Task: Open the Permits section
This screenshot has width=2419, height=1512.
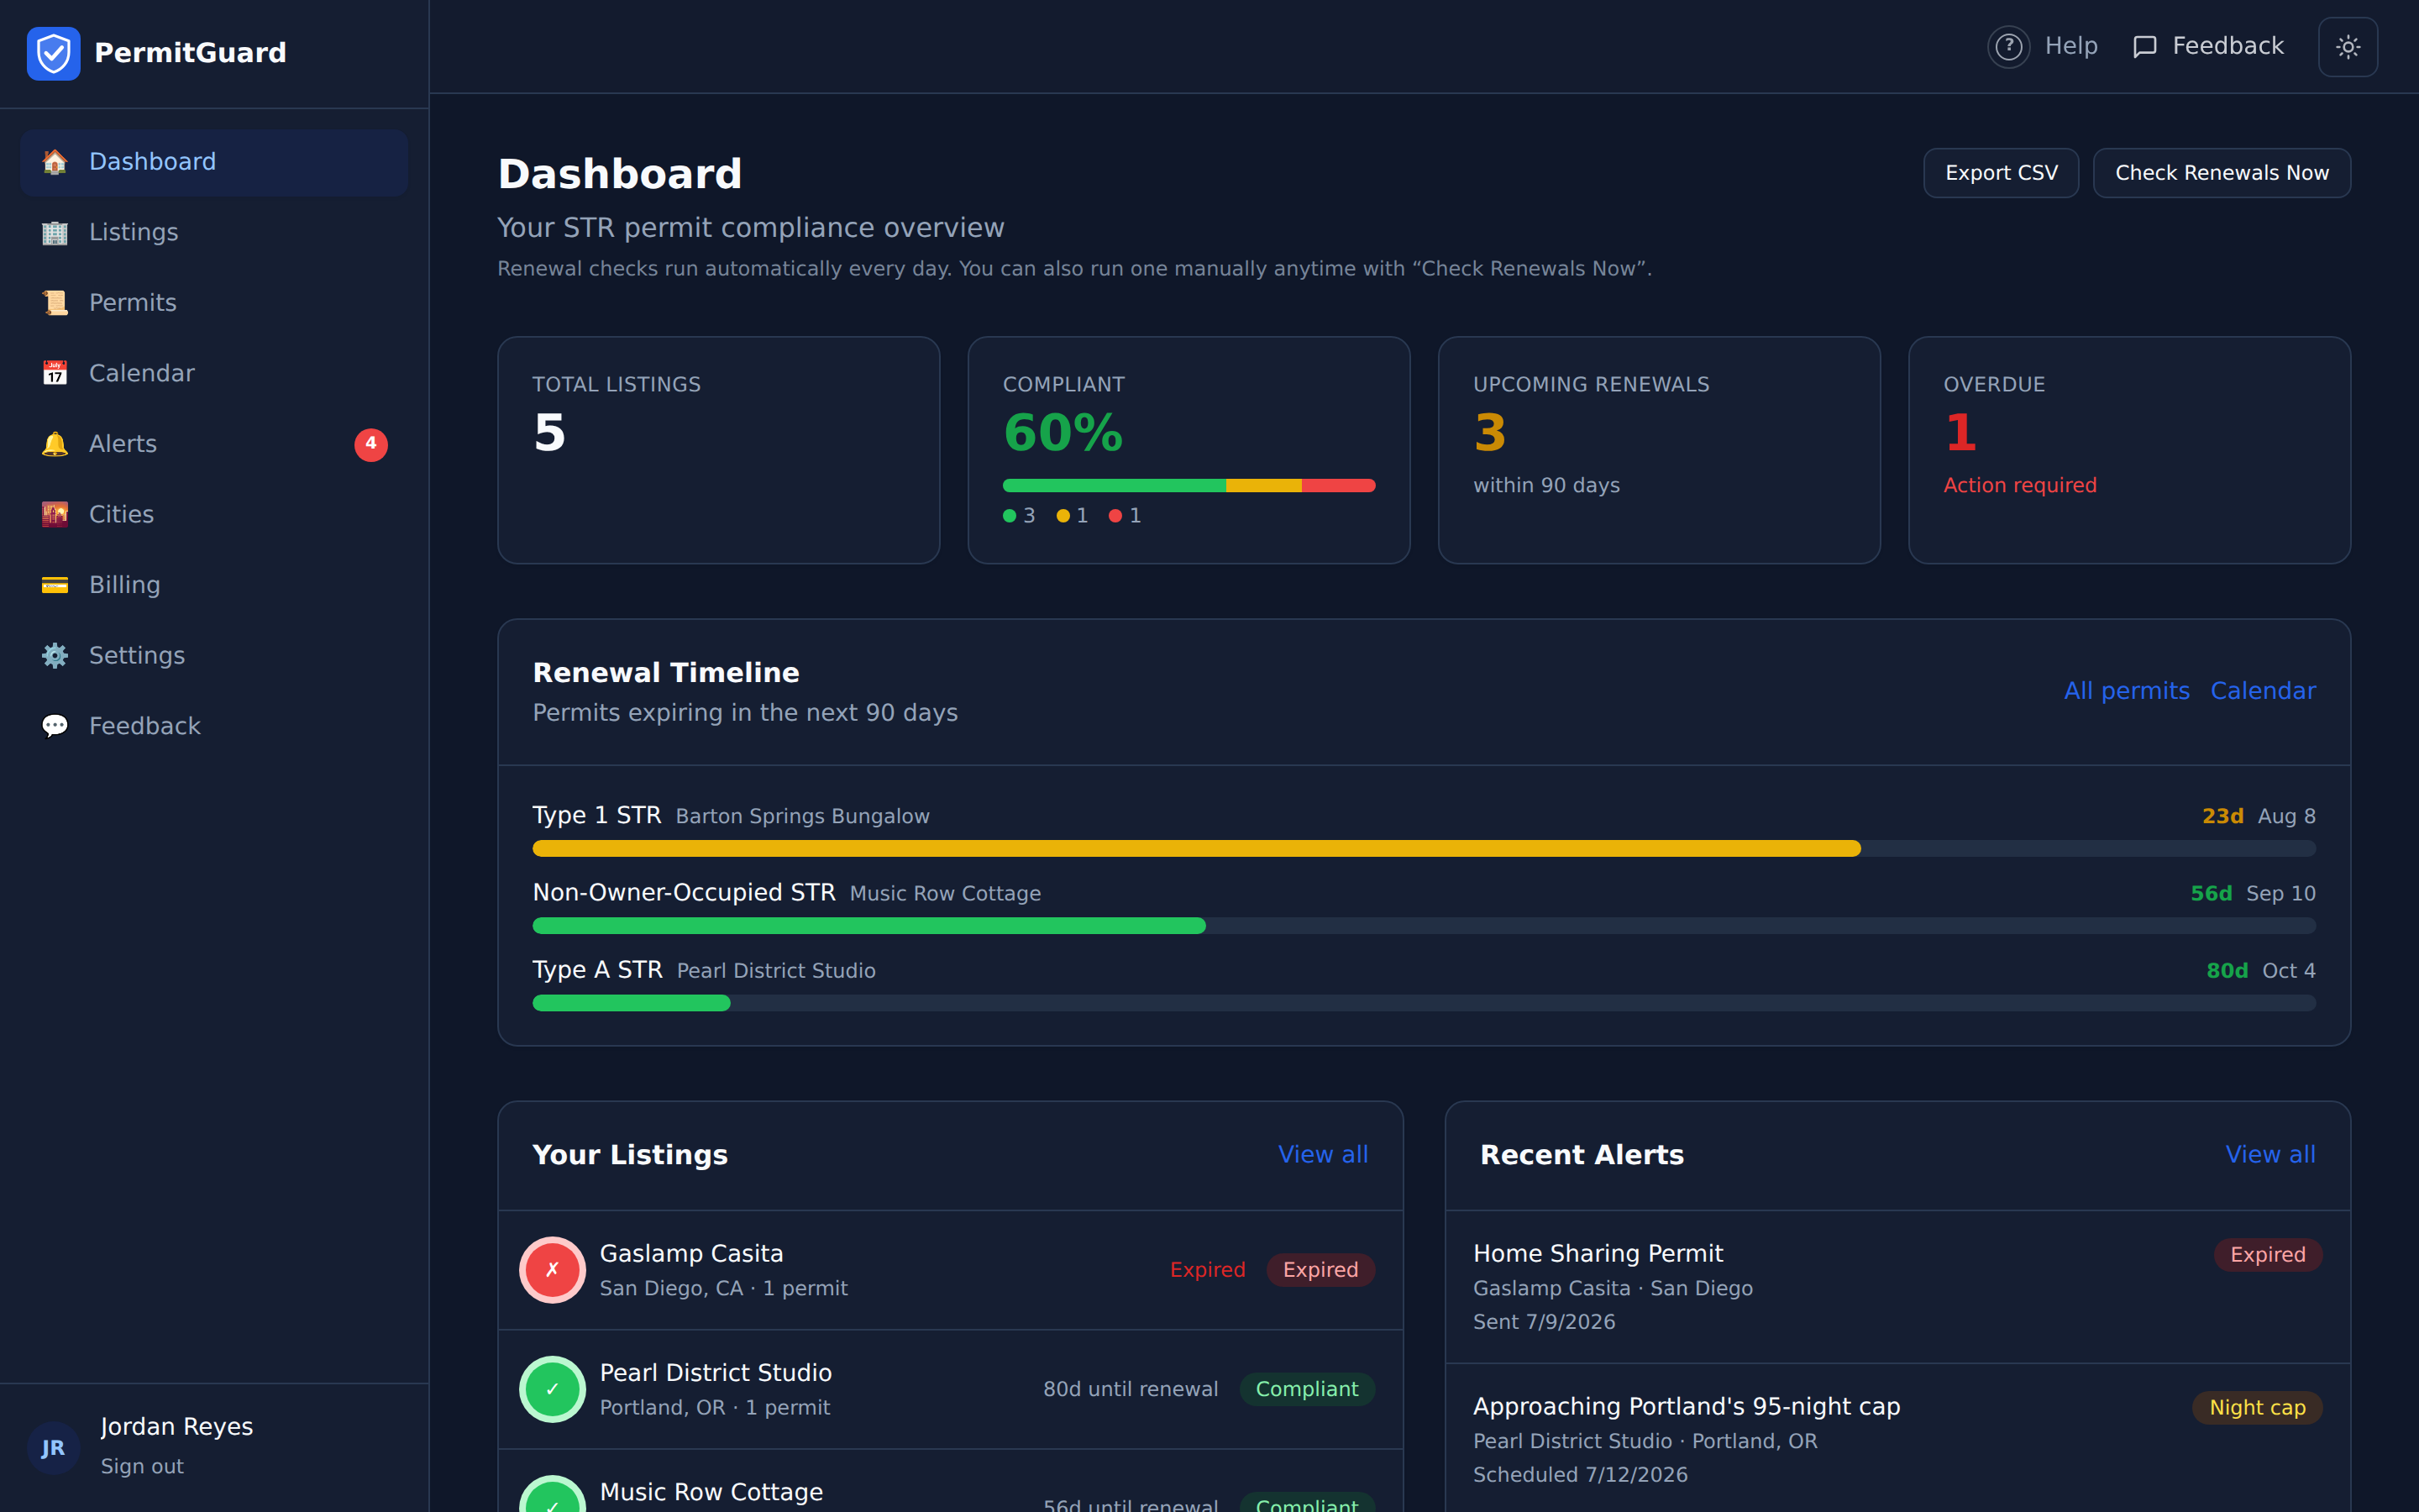Action: coord(214,303)
